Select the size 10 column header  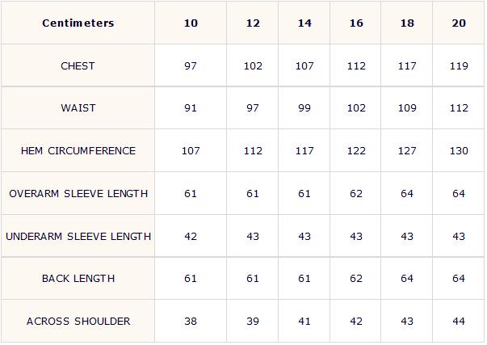coord(191,23)
